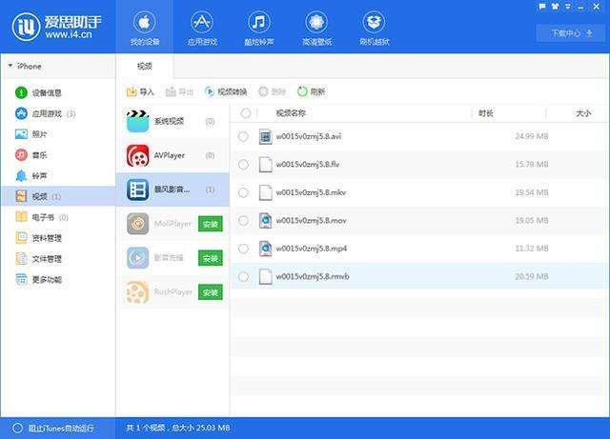The image size is (610, 439).
Task: Open the 应用游戏 App Store section in top bar
Action: [x=201, y=28]
